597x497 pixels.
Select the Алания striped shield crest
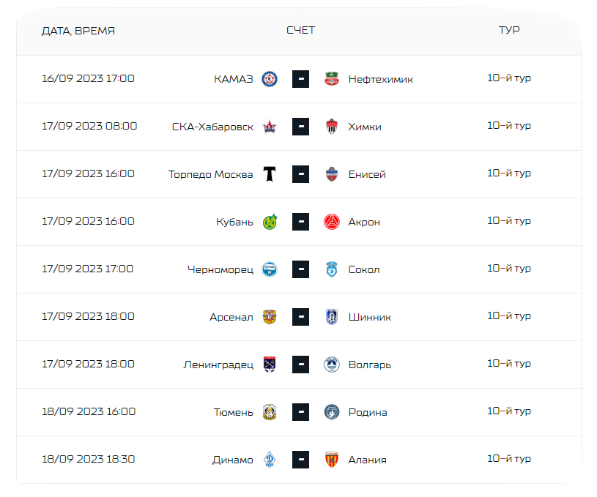point(332,460)
